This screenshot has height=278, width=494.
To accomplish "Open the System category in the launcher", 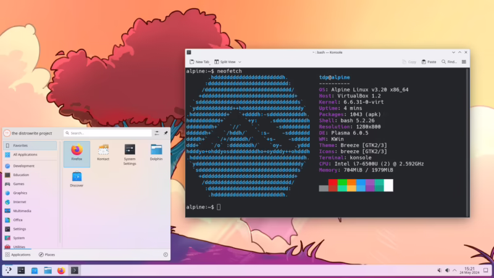I will pos(30,238).
